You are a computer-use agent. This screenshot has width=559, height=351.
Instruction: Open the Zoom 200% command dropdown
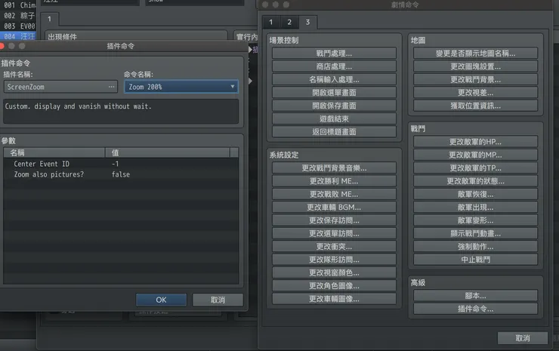click(181, 87)
